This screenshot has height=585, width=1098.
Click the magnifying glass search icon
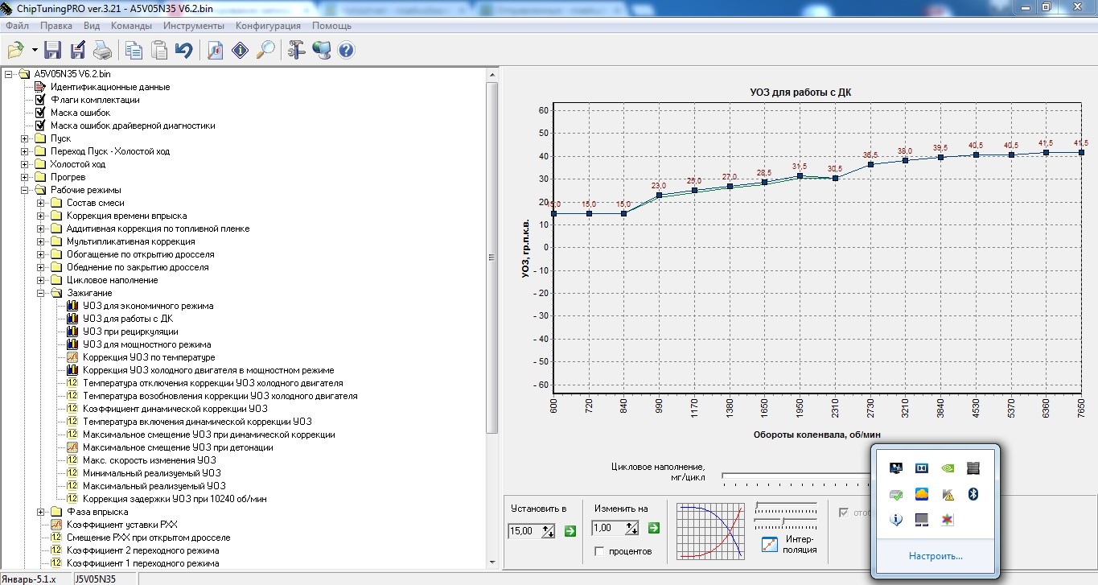tap(265, 51)
